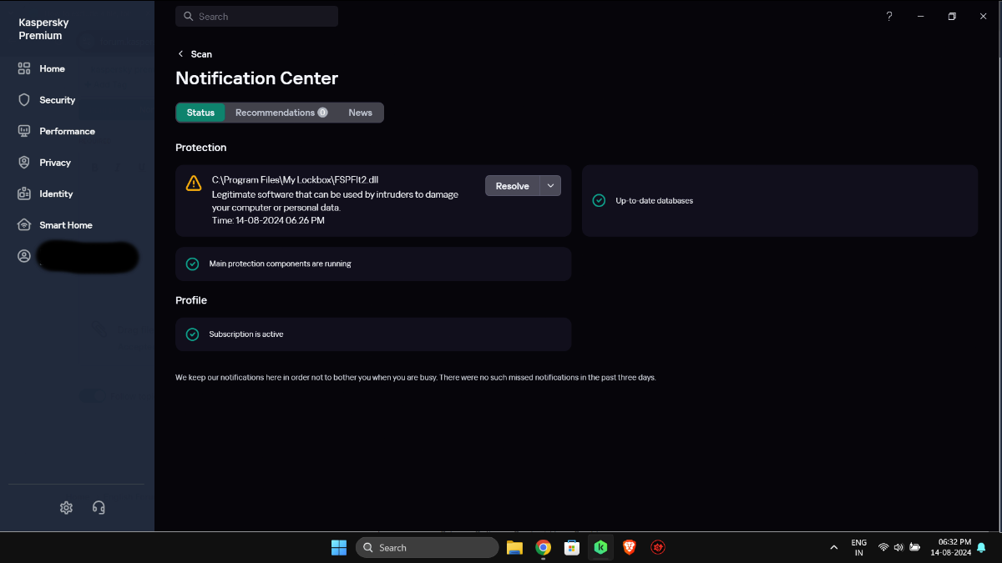Open the Identity section
Screen dimensions: 1002x563
tap(56, 194)
